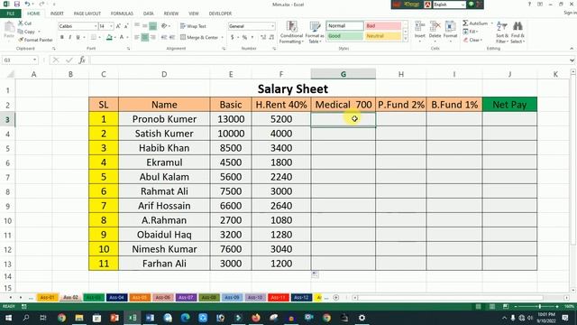The height and width of the screenshot is (325, 577).
Task: Switch to Page Layout view in status bar
Action: click(492, 307)
